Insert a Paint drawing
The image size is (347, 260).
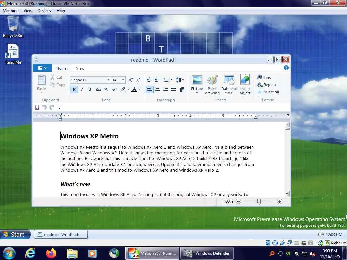pos(212,85)
